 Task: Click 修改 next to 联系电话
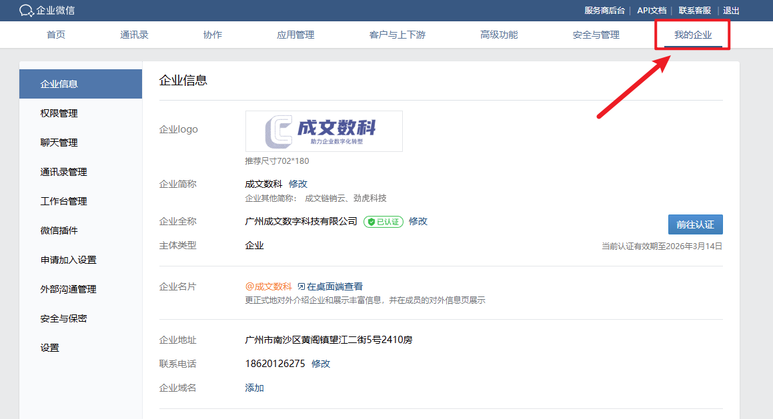[321, 364]
